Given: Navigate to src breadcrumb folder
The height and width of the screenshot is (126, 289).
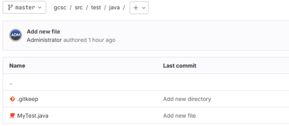Looking at the screenshot, I should coord(79,7).
